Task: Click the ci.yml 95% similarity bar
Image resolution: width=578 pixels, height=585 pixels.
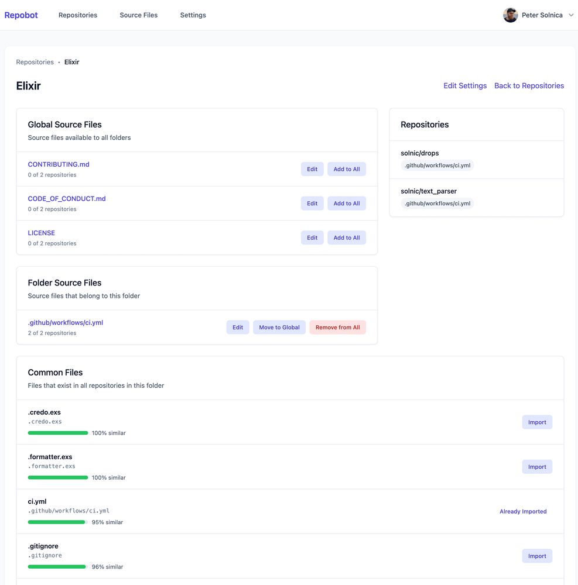Action: pos(58,522)
